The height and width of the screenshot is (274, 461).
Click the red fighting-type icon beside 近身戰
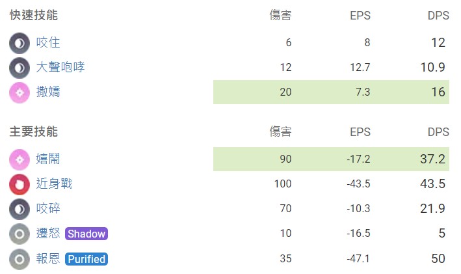point(20,184)
